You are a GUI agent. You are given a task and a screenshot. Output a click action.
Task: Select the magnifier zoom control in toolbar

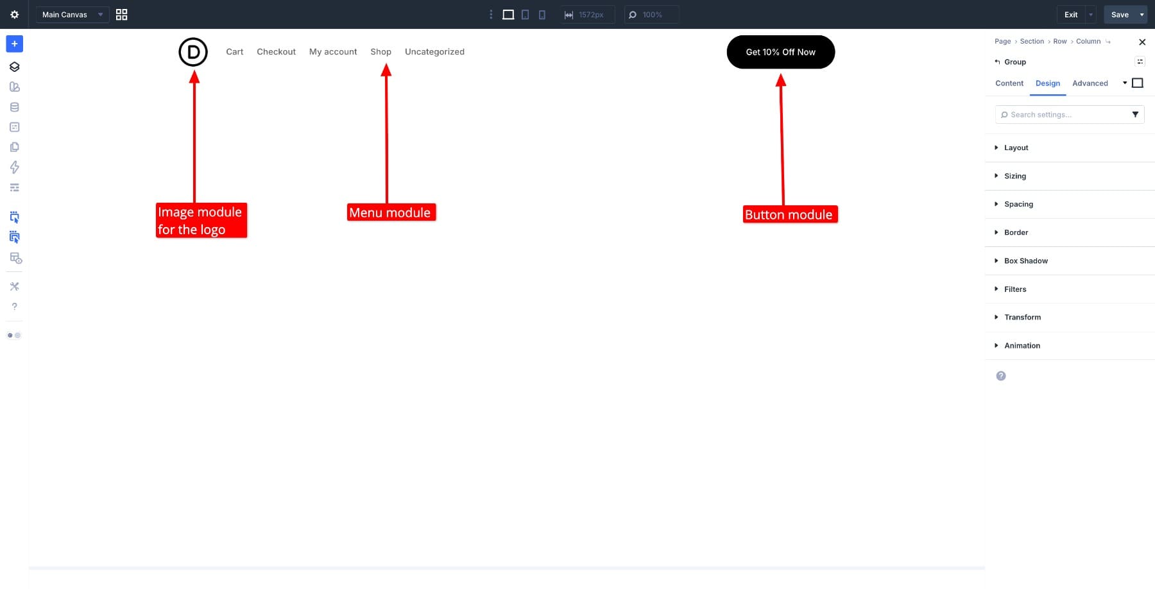(x=651, y=14)
